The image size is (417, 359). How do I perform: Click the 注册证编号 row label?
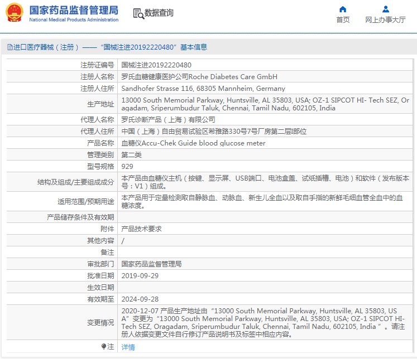coord(97,65)
